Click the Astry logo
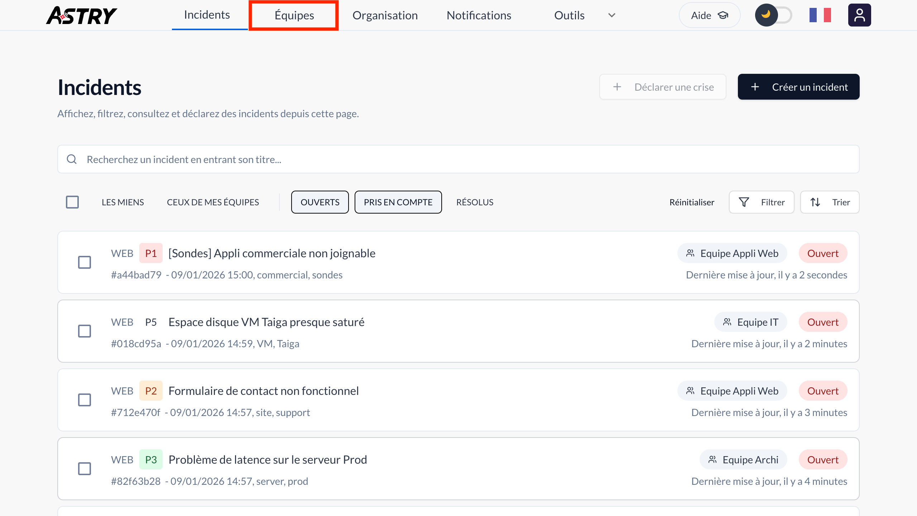The height and width of the screenshot is (516, 917). pyautogui.click(x=82, y=15)
